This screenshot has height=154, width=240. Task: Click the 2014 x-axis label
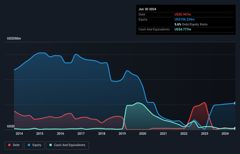pos(19,134)
